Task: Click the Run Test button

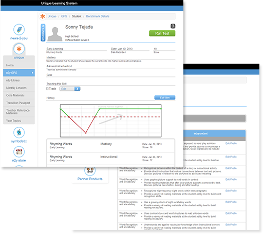Action: (x=162, y=33)
